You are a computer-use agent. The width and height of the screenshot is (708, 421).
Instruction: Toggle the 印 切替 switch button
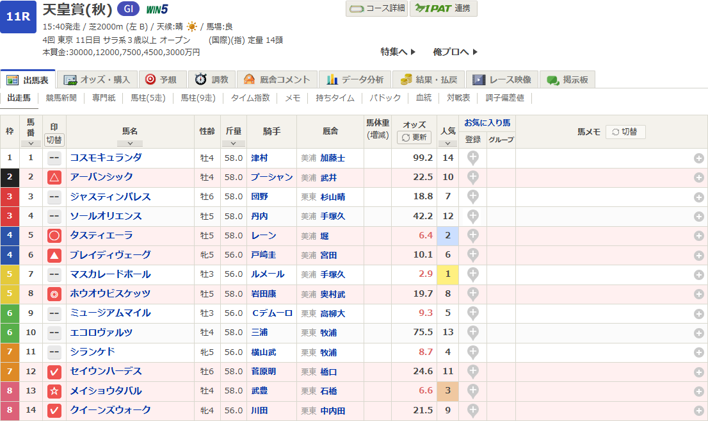tap(54, 140)
